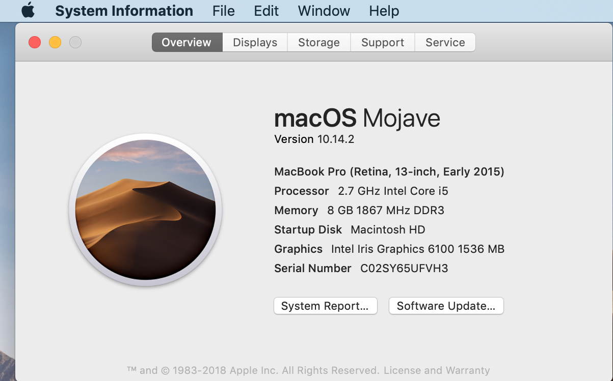Click the serial number 'C02SY65UFVH3'

click(404, 269)
